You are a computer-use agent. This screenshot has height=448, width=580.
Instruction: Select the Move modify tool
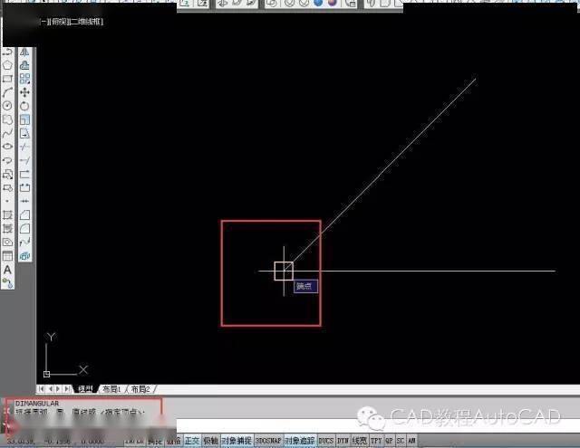(24, 92)
